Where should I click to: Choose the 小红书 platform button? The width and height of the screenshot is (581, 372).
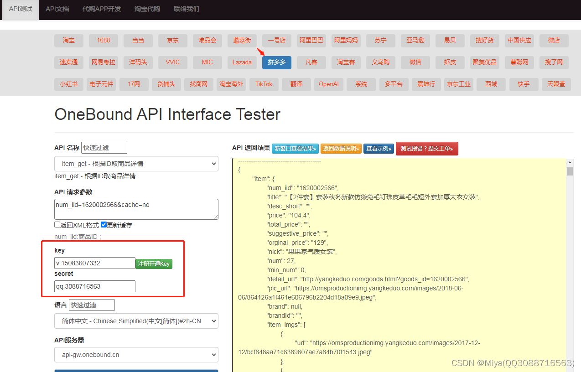[x=69, y=84]
